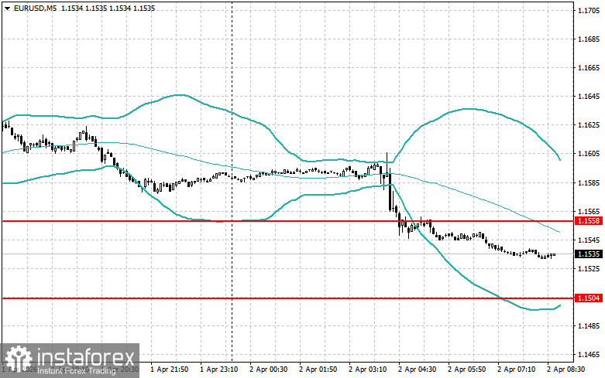605x378 pixels.
Task: Click the 1.1705 price scale value
Action: pos(589,10)
